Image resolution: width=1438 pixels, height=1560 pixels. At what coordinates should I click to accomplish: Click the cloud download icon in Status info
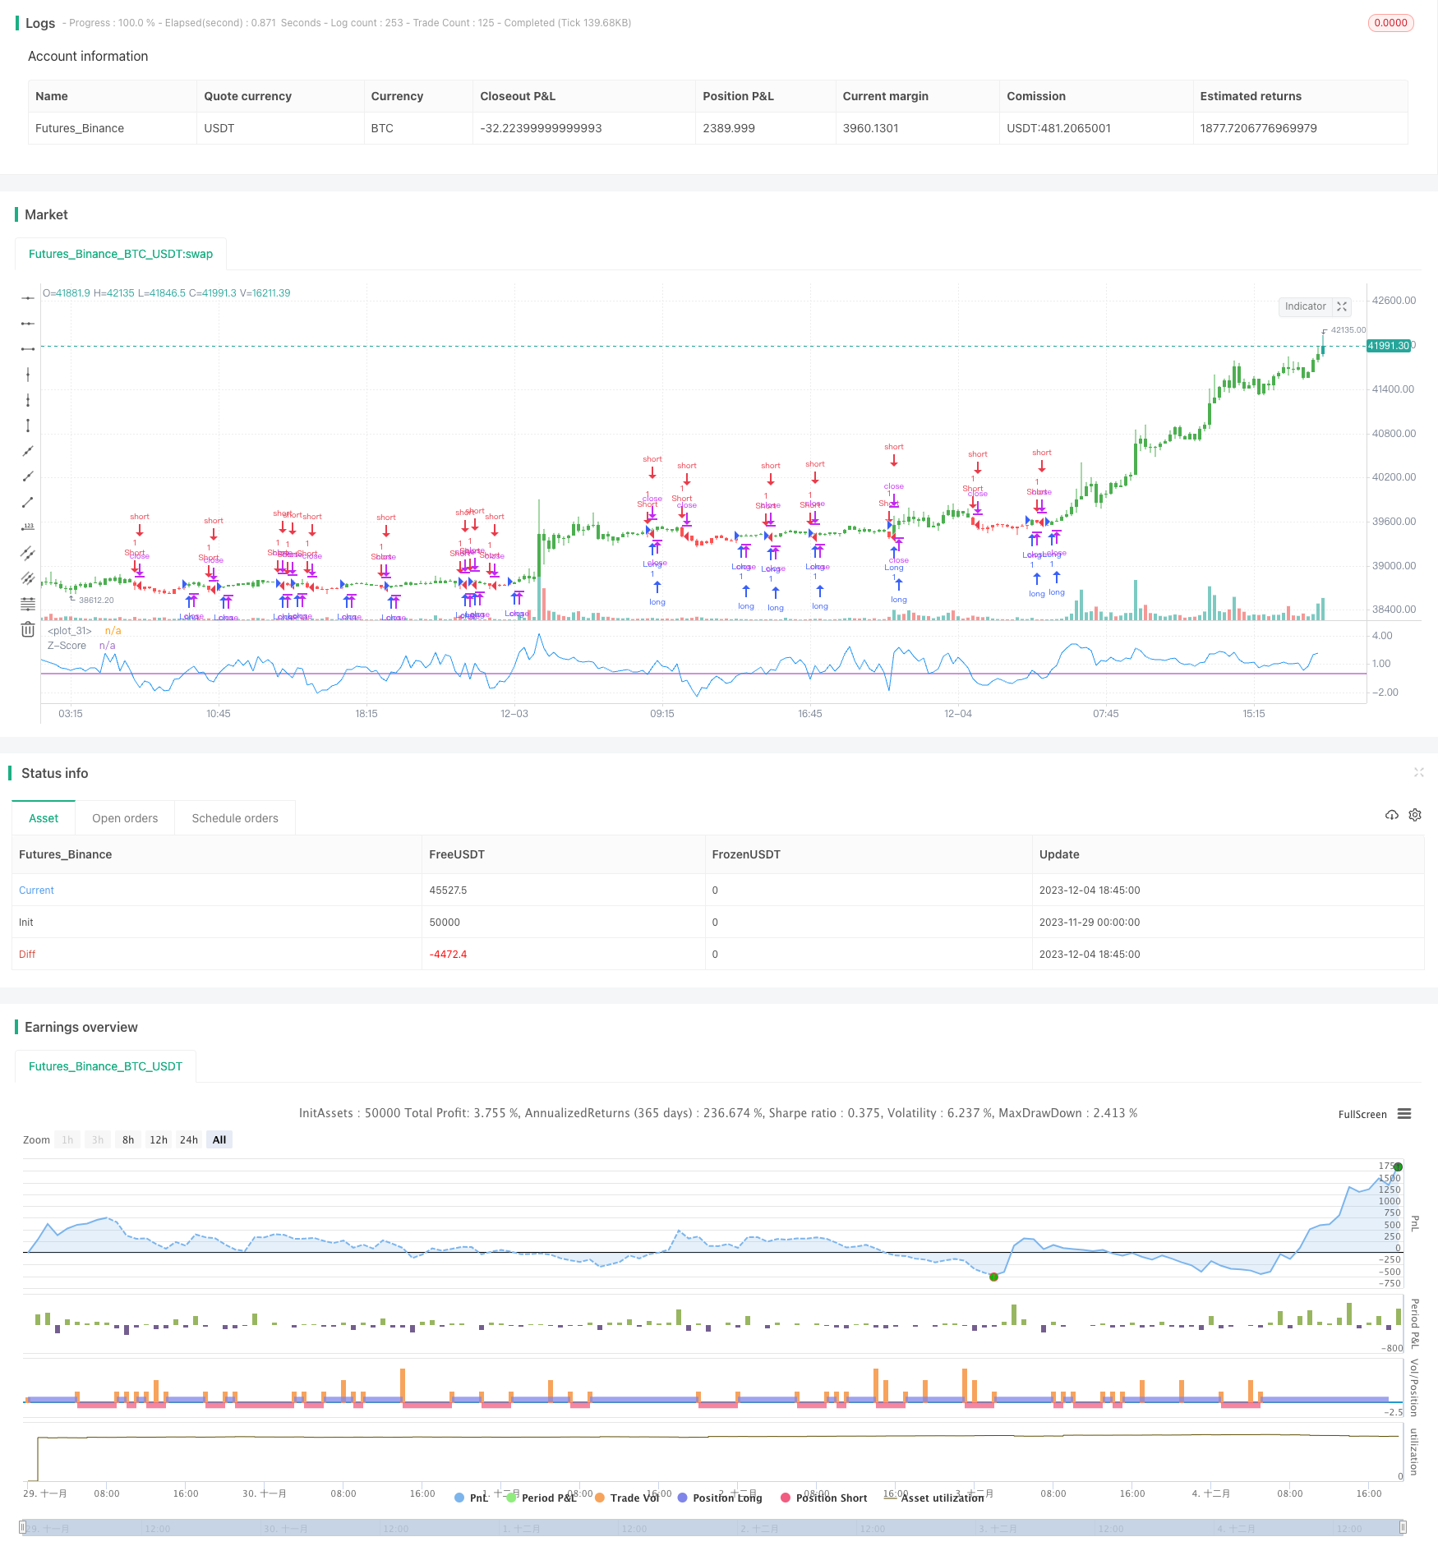click(x=1391, y=815)
